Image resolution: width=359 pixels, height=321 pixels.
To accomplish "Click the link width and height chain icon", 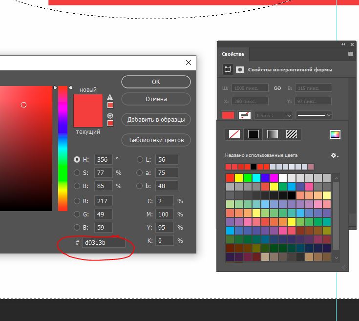I will coord(277,88).
